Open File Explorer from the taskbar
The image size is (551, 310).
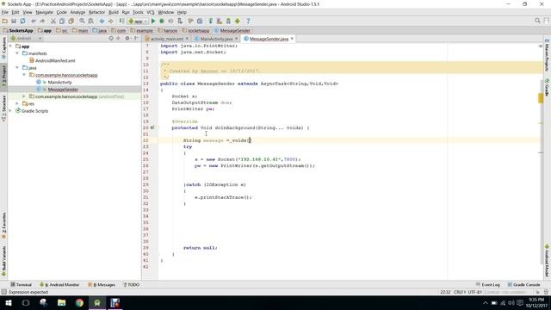[x=61, y=302]
